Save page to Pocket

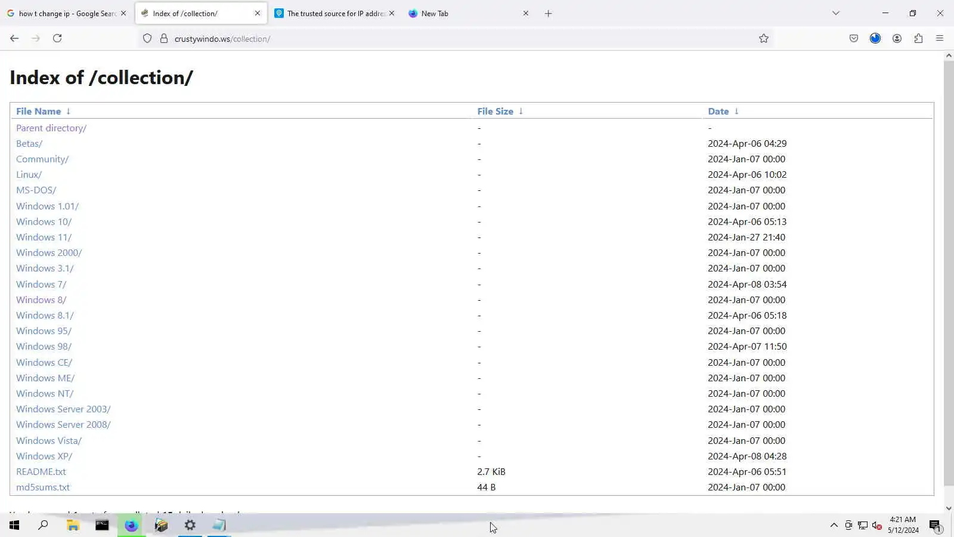(854, 39)
